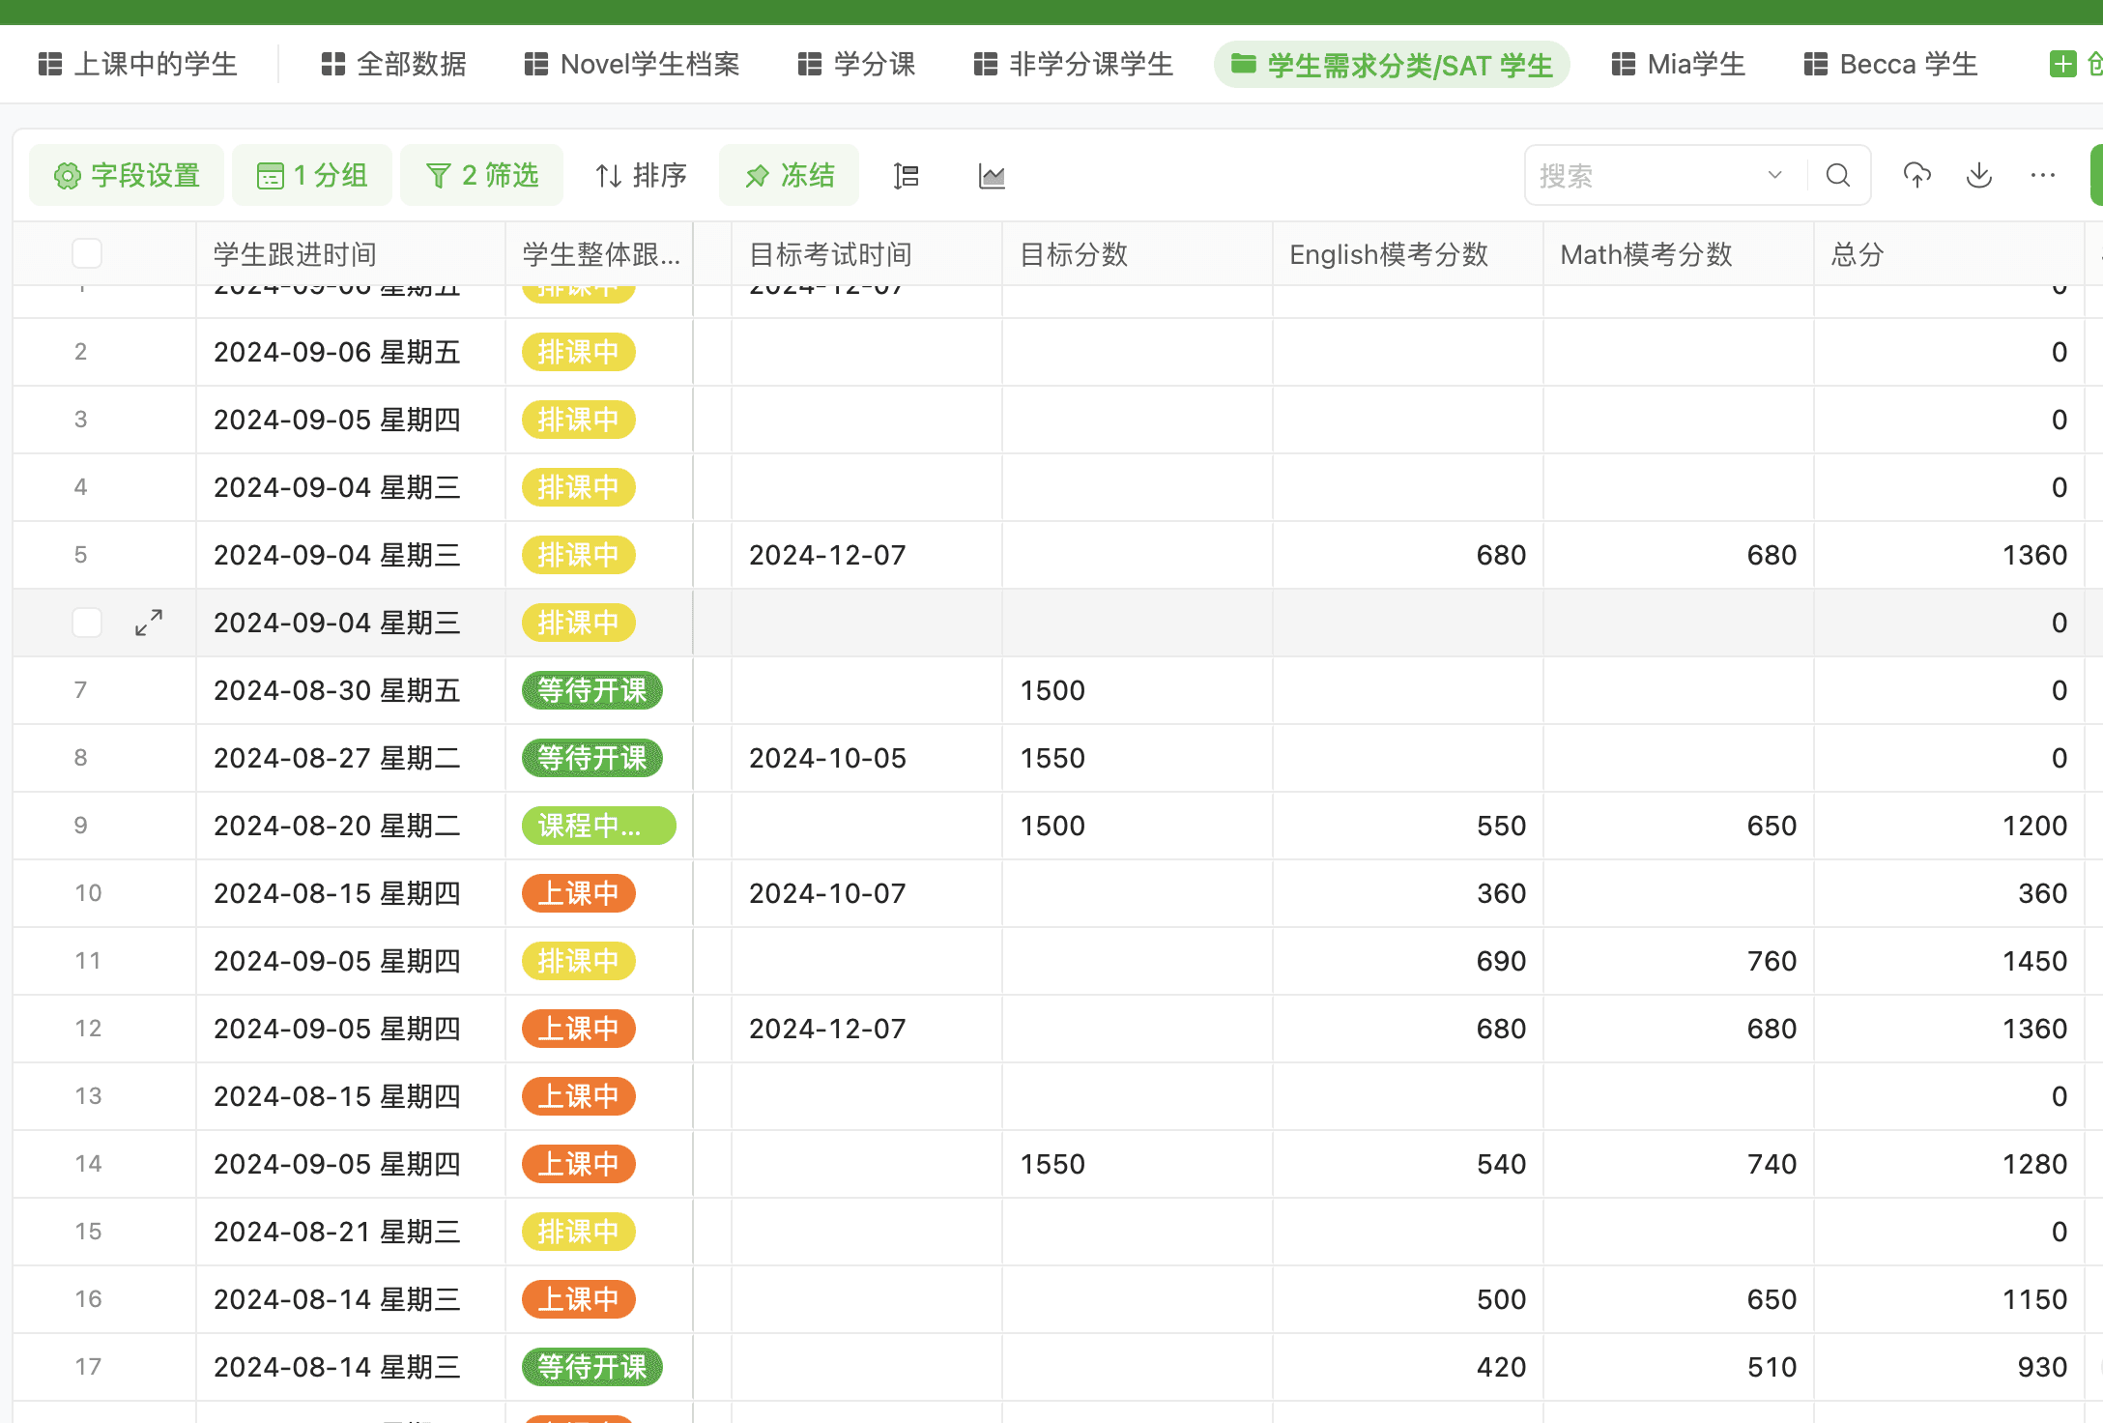This screenshot has width=2103, height=1423.
Task: Click the 排课中 status tag in row 2
Action: 578,352
